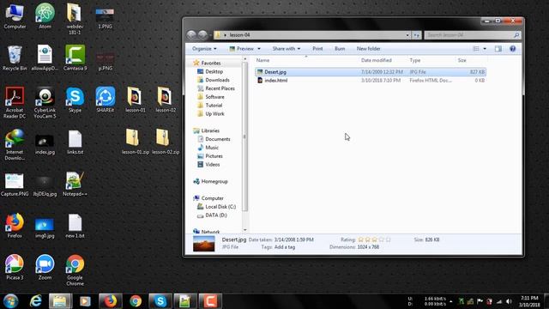Viewport: 549px width, 309px height.
Task: Select the Recycle Bin icon
Action: click(15, 58)
